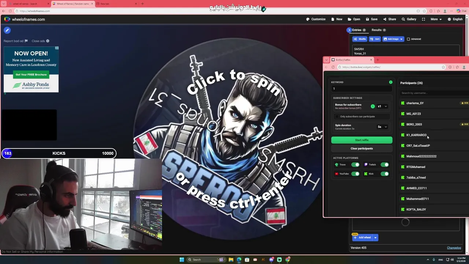Click the Start raffle button
This screenshot has width=469, height=264.
coord(362,140)
